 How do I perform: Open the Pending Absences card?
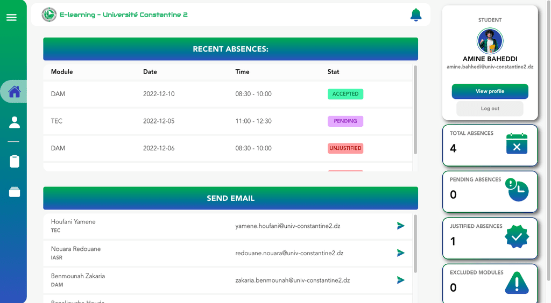[490, 191]
